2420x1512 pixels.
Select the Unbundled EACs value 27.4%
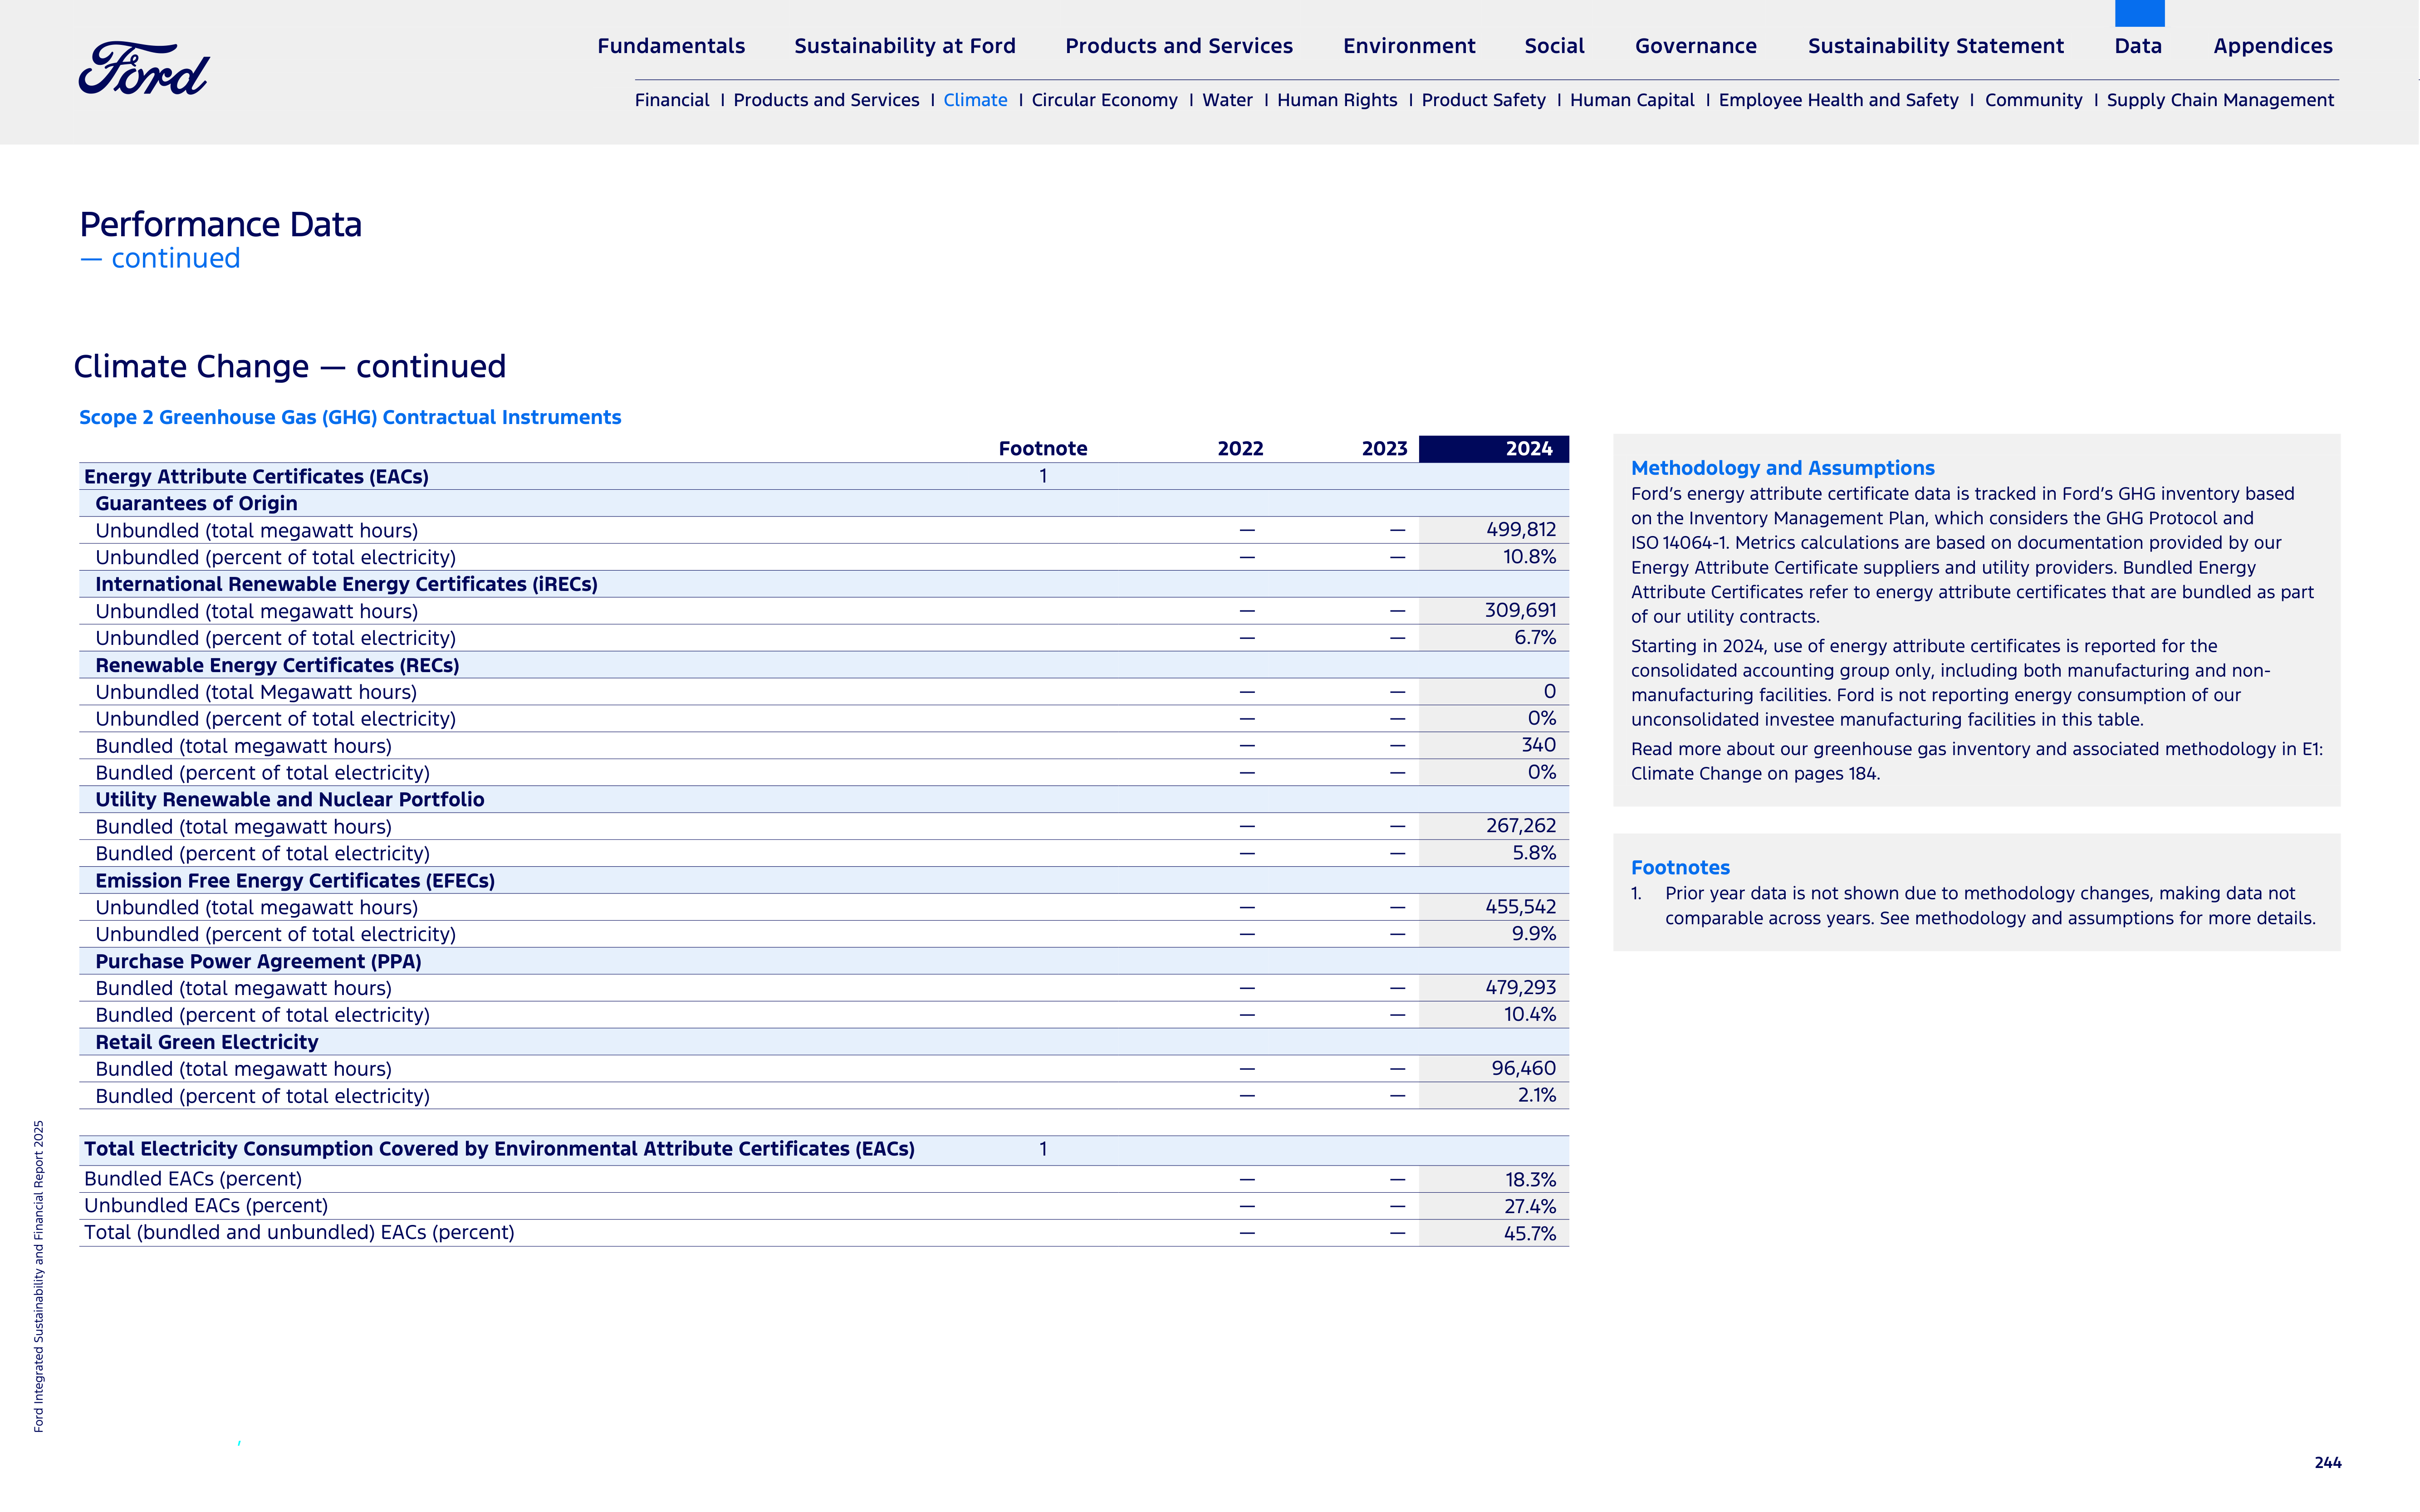coord(1530,1207)
